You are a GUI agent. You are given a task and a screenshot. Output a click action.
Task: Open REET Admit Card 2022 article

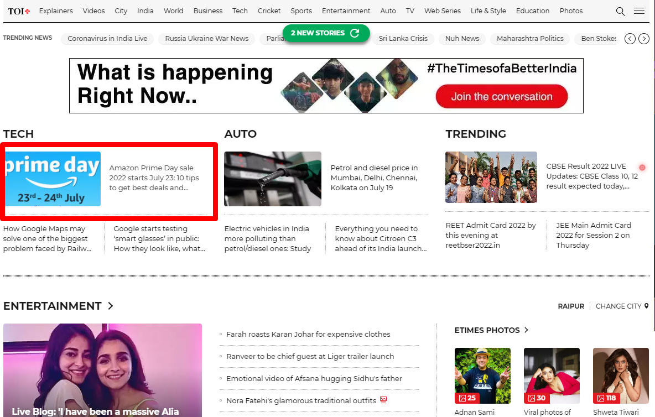pyautogui.click(x=491, y=236)
